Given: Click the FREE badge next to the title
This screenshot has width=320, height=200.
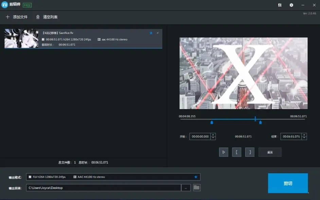Looking at the screenshot, I should (x=26, y=5).
